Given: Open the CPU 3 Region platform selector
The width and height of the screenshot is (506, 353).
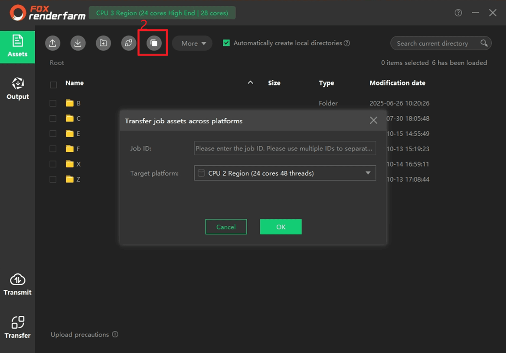Looking at the screenshot, I should tap(162, 13).
